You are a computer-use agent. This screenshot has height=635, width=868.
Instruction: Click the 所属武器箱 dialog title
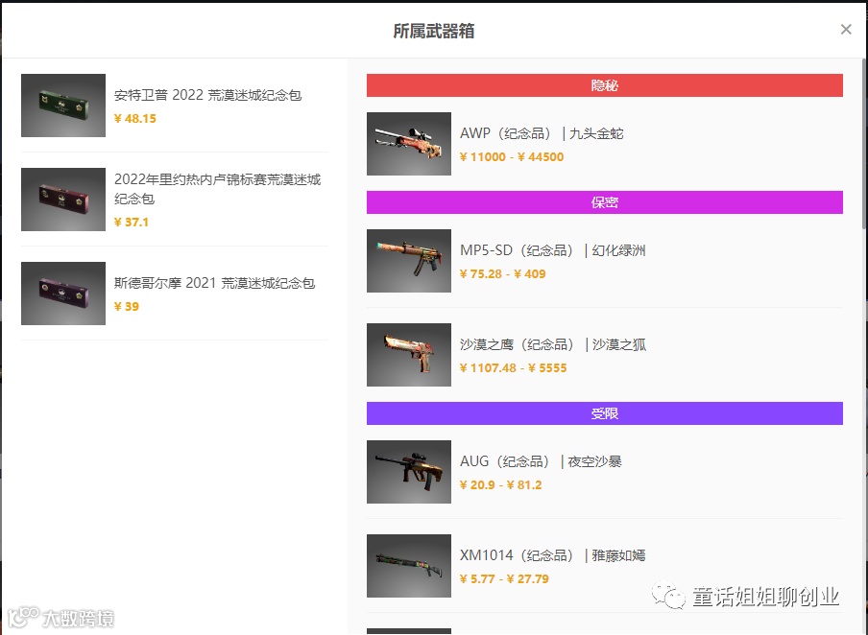[x=433, y=31]
